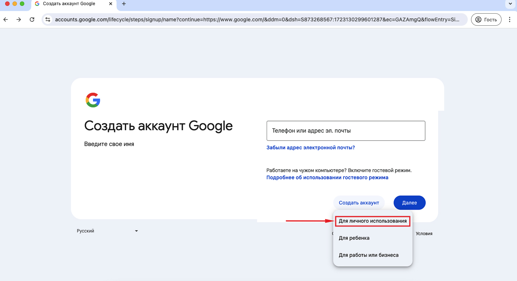Click the Введите свое имя text
Screen dimensions: 517x281
click(x=109, y=144)
